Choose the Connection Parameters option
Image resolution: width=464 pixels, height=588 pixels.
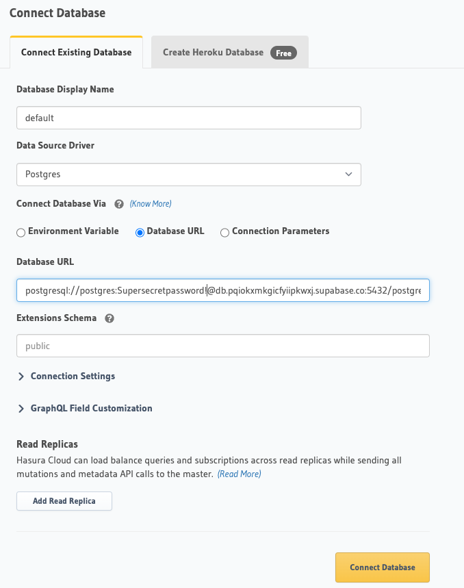pos(224,232)
